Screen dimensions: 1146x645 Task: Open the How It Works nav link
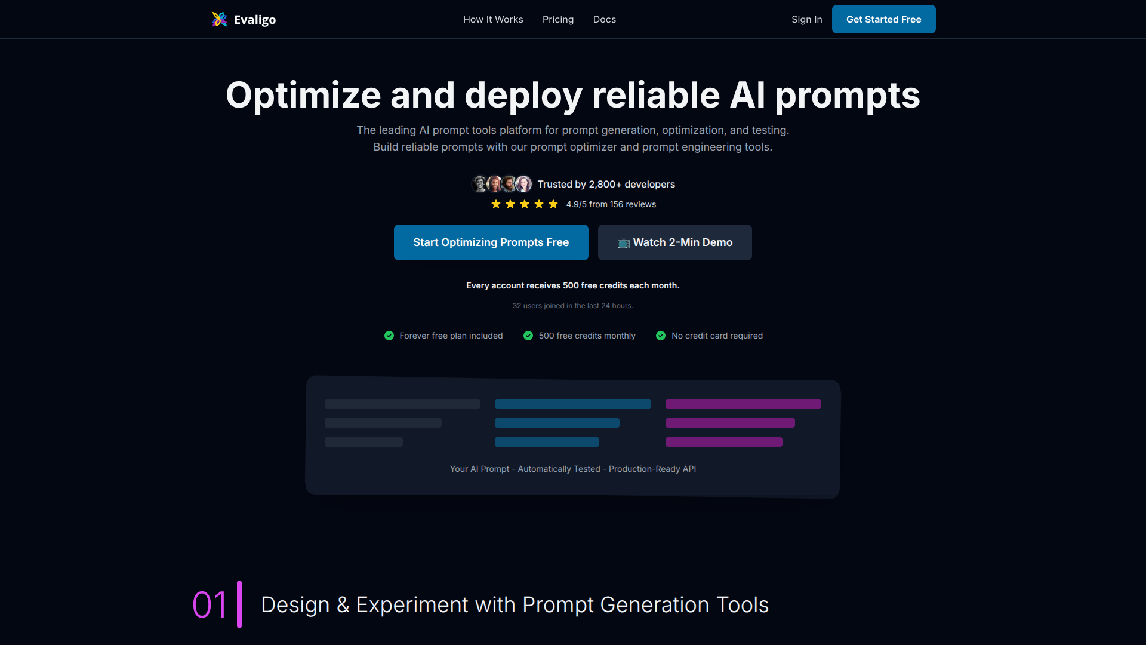pos(493,19)
